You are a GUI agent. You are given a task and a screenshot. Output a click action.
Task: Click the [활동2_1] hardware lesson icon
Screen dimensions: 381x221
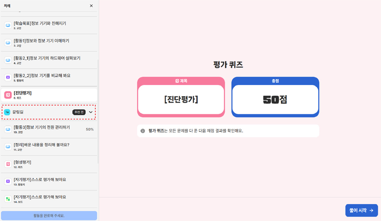pyautogui.click(x=8, y=60)
